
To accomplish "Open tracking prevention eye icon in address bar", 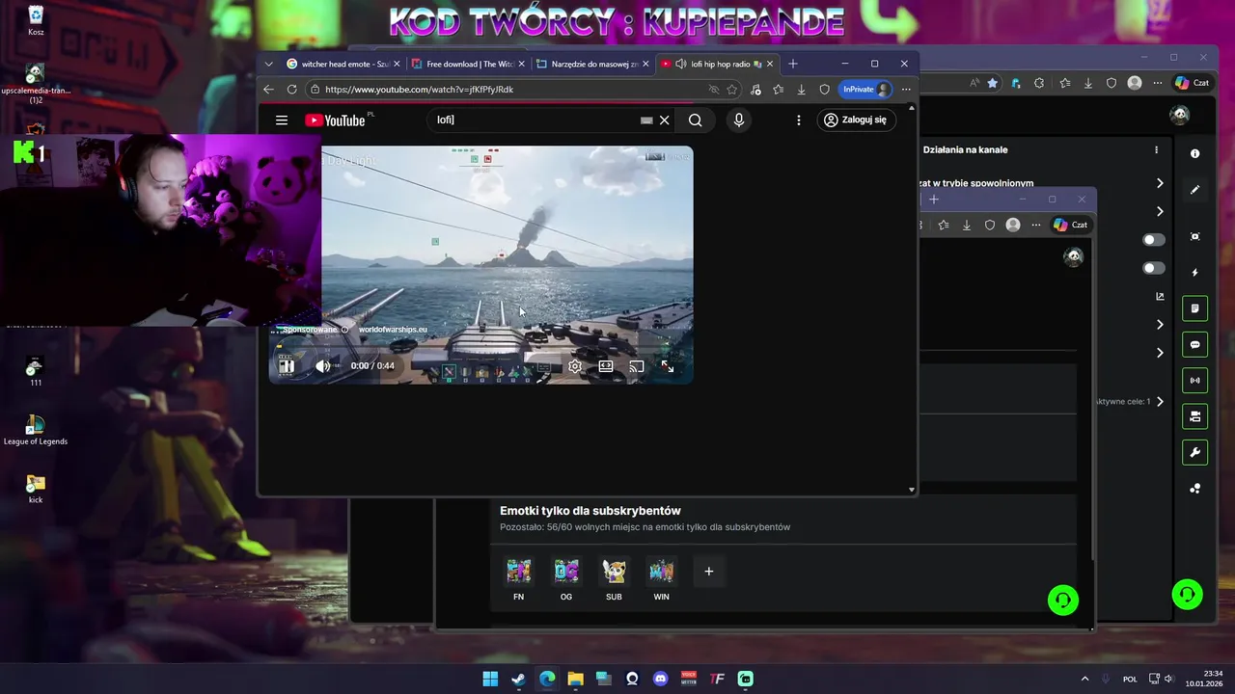I will click(x=714, y=90).
